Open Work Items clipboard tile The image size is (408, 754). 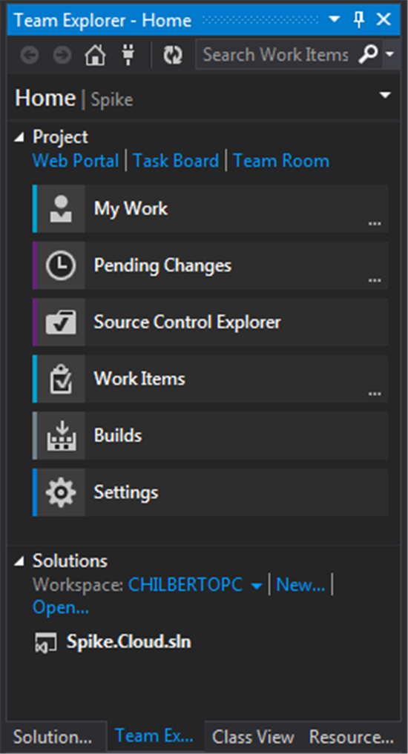(210, 379)
